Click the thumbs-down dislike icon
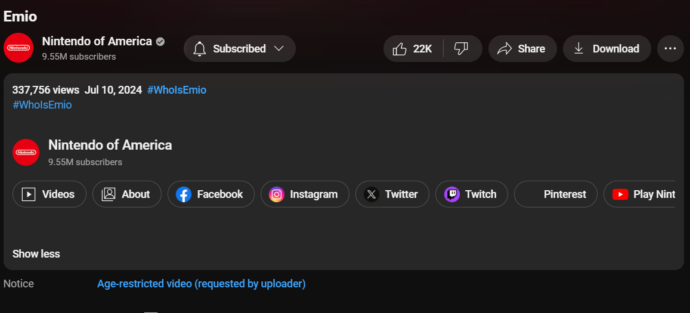 click(x=461, y=49)
